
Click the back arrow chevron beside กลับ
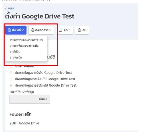tap(6, 9)
